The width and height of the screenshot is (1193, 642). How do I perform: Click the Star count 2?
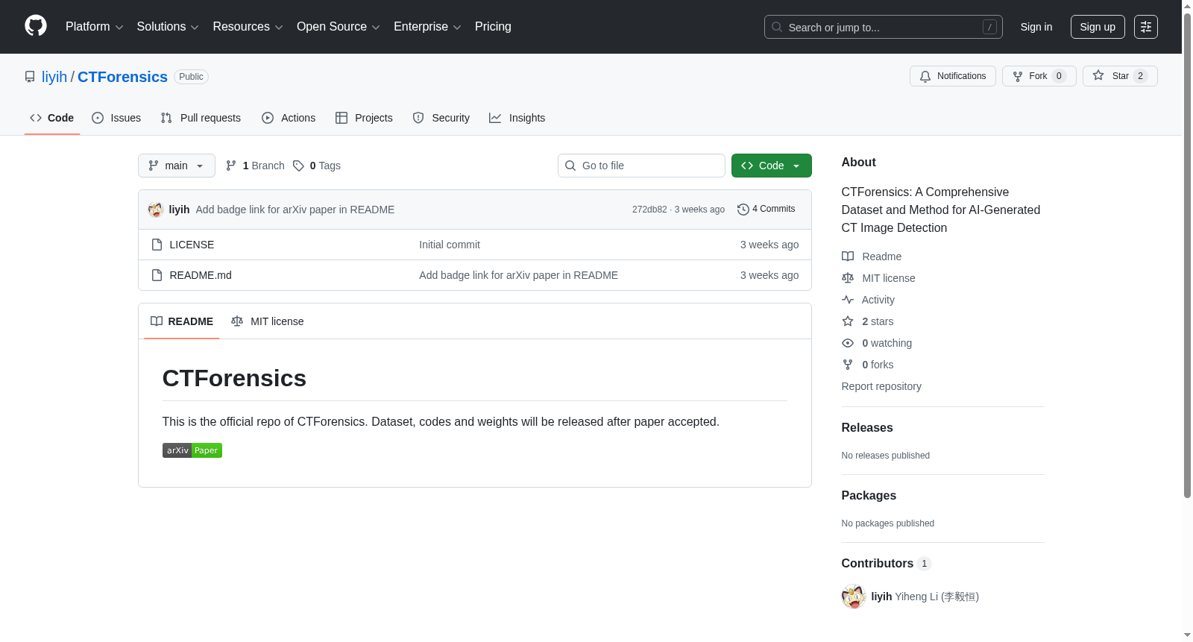click(1140, 76)
